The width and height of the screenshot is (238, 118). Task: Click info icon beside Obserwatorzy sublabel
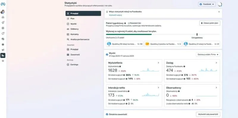[179, 91]
